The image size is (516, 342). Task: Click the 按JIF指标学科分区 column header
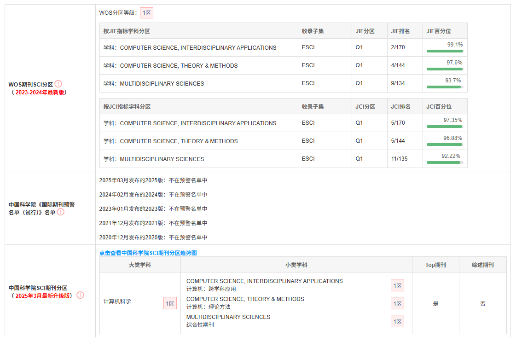point(127,31)
